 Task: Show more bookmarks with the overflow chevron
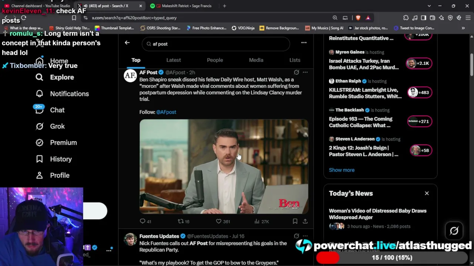463,28
